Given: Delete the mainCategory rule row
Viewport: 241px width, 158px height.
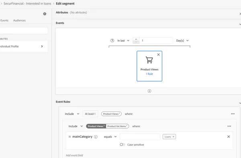Looking at the screenshot, I should [x=229, y=137].
